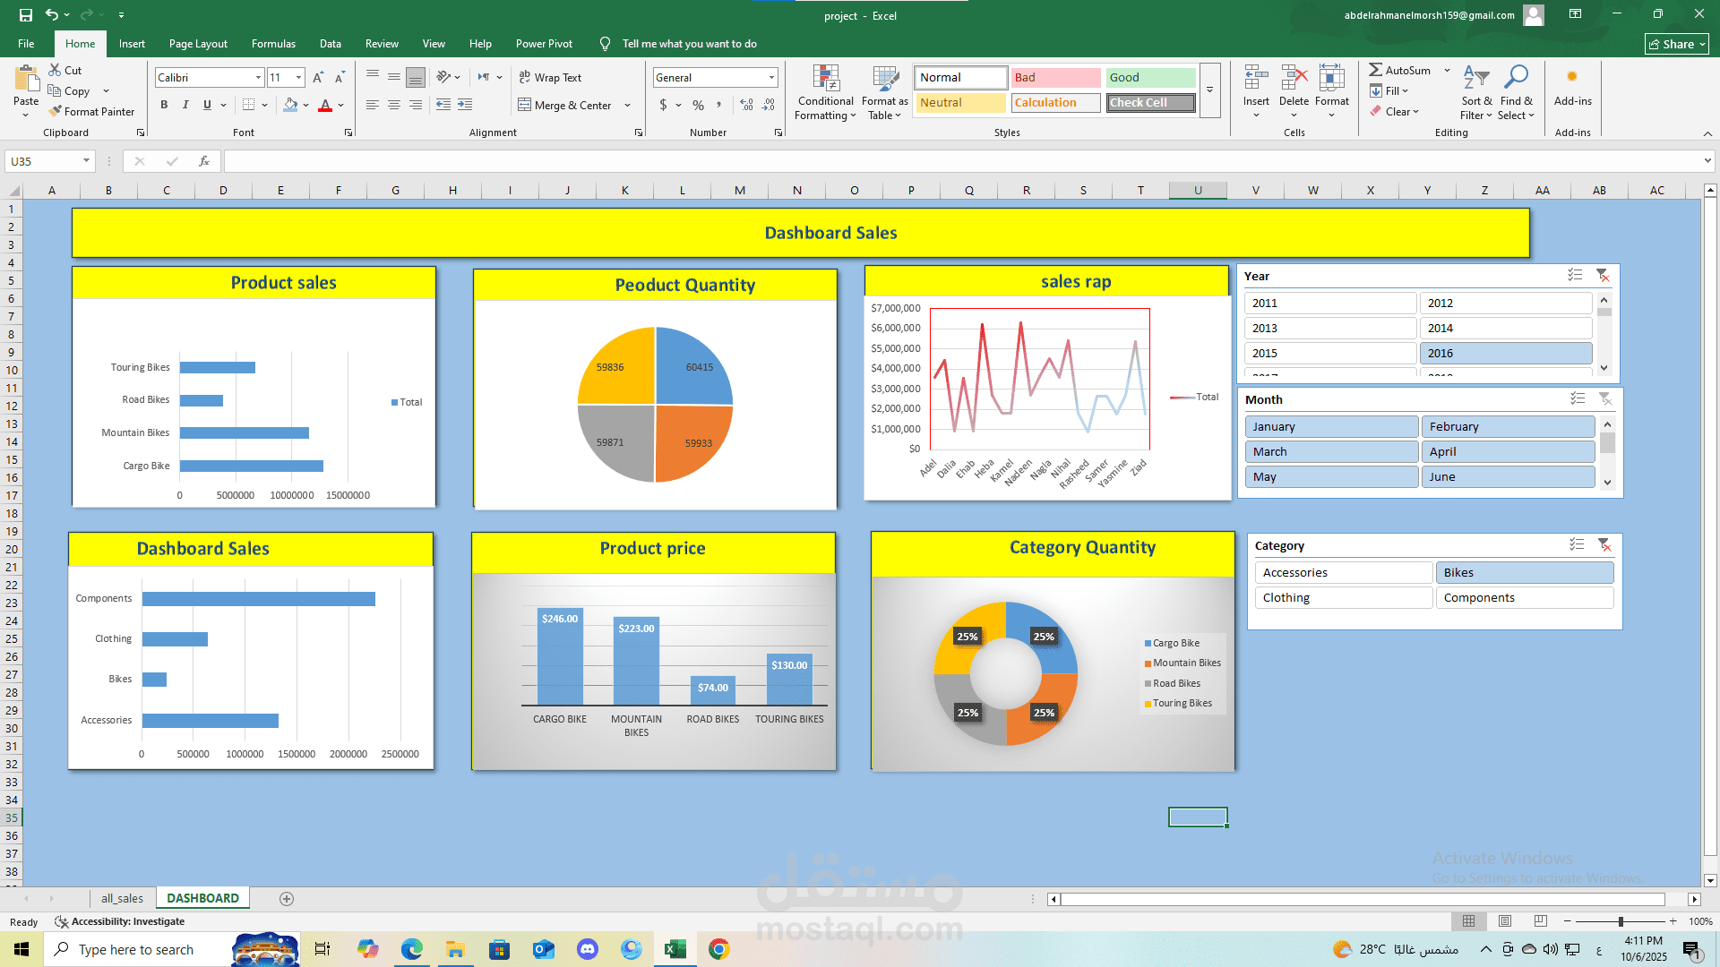
Task: Click the Borders icon
Action: tap(249, 105)
